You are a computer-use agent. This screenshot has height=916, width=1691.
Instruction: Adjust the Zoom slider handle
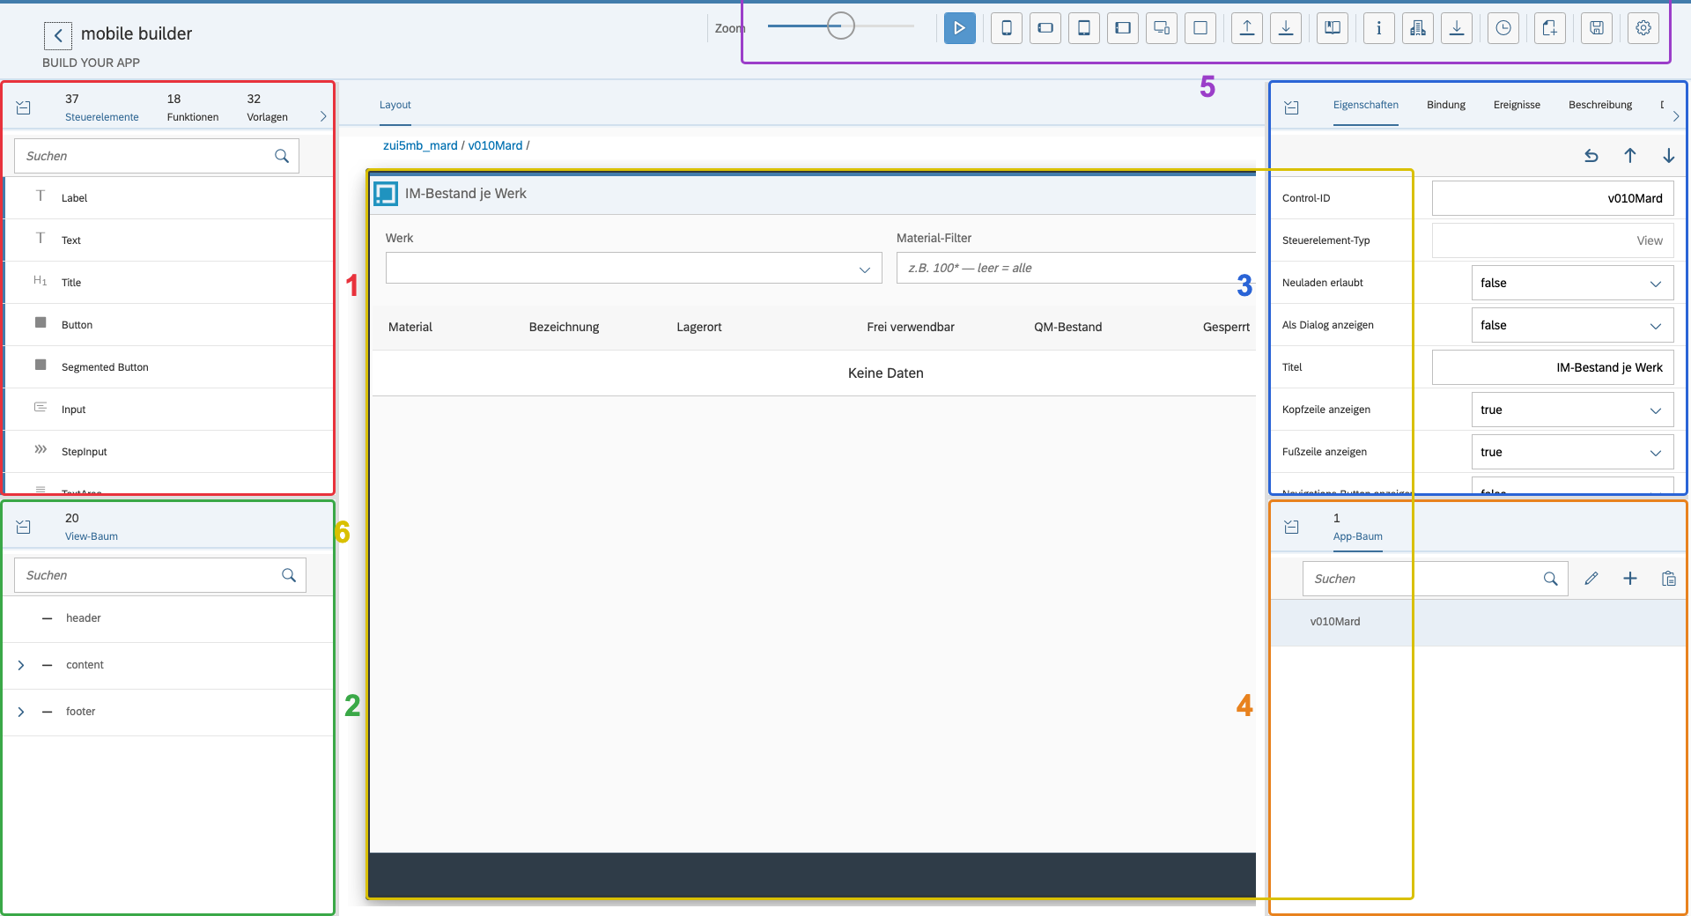[841, 26]
